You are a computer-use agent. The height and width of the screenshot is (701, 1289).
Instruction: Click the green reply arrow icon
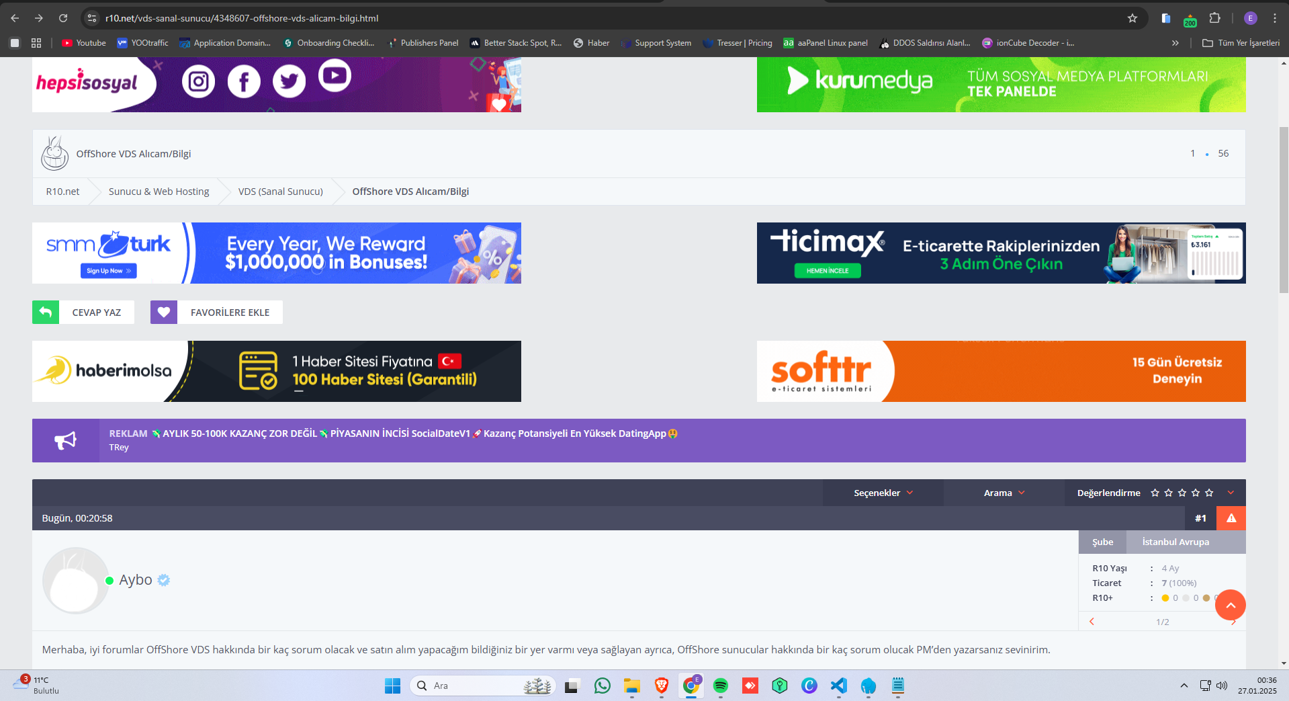(46, 312)
